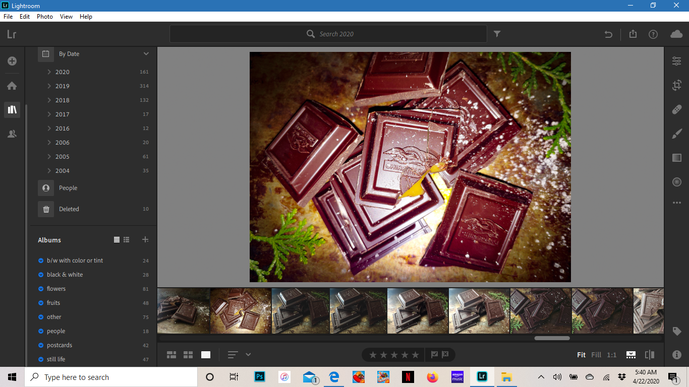Expand the 2018 date folder
The height and width of the screenshot is (387, 689).
[x=49, y=100]
